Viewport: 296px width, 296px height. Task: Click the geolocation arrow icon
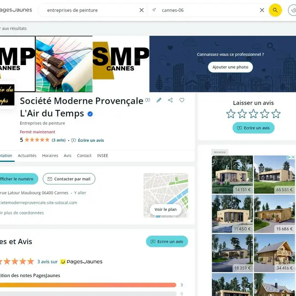pyautogui.click(x=154, y=10)
